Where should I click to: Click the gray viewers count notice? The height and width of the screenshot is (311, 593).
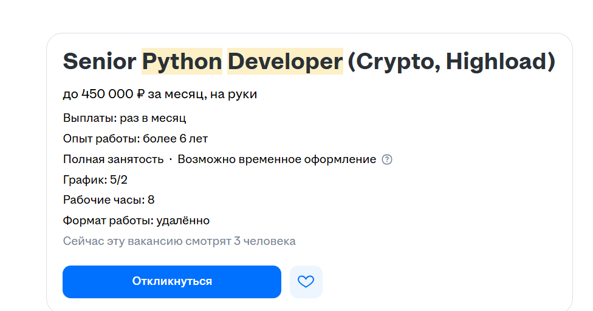tap(179, 241)
